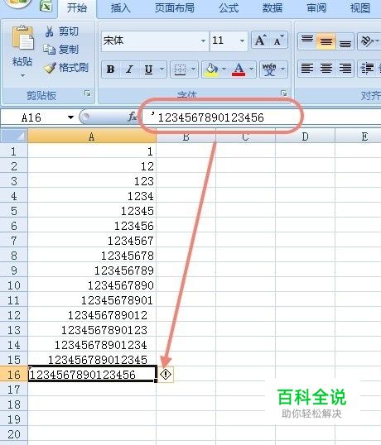This screenshot has height=445, width=381.
Task: Switch to the 页面布局 tab
Action: 175,7
